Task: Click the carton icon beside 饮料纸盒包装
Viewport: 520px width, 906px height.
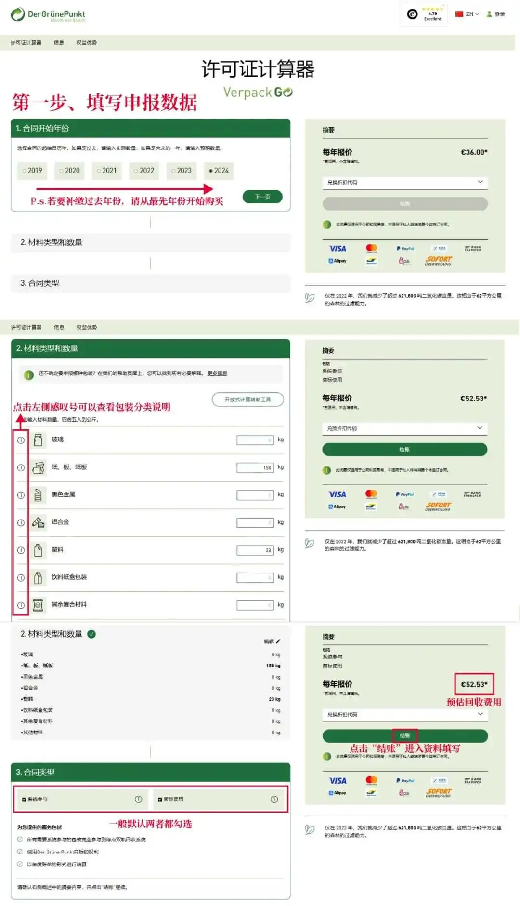Action: point(38,577)
